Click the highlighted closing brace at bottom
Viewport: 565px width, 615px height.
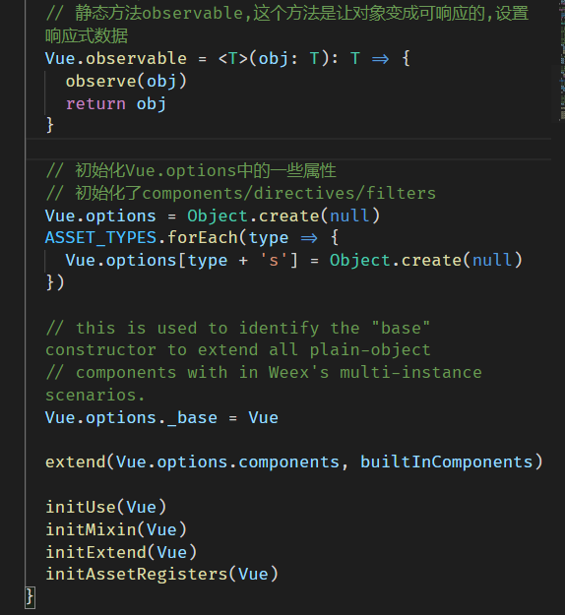pos(31,597)
